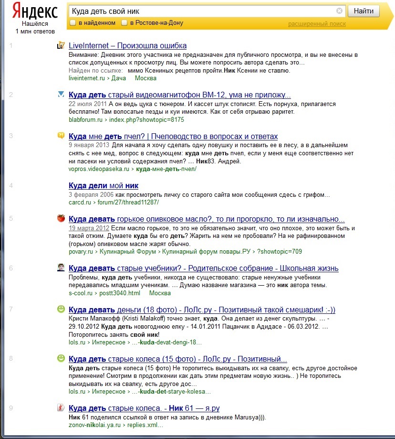The image size is (395, 439).
Task: Click '…-kuda-det-starye-kolesa…' path link
Action: [171, 391]
